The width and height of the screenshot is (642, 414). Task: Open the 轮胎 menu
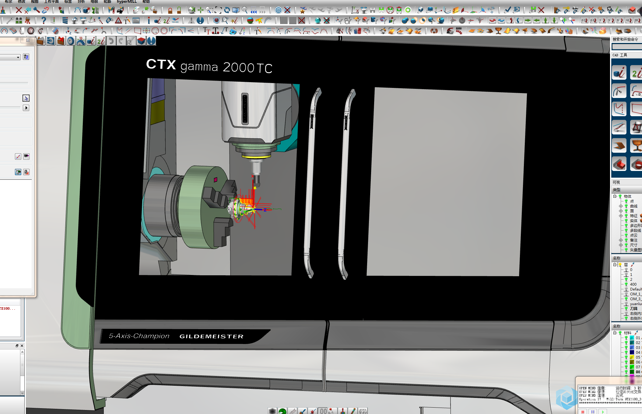(x=107, y=2)
